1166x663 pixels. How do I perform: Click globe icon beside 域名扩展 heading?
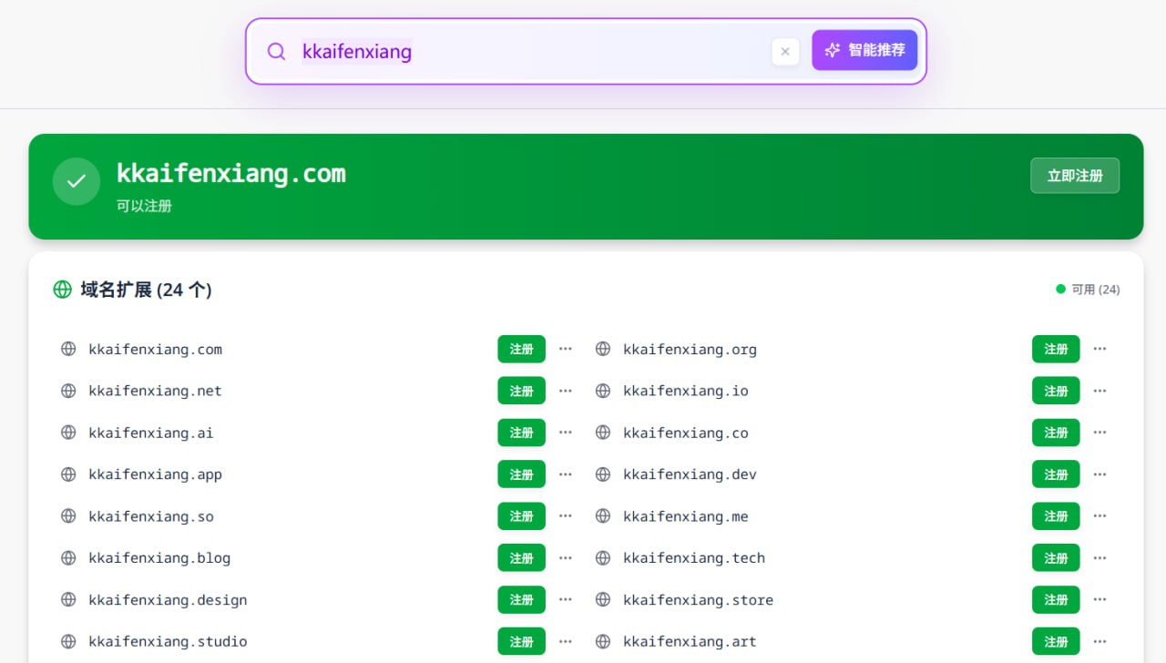click(x=62, y=290)
